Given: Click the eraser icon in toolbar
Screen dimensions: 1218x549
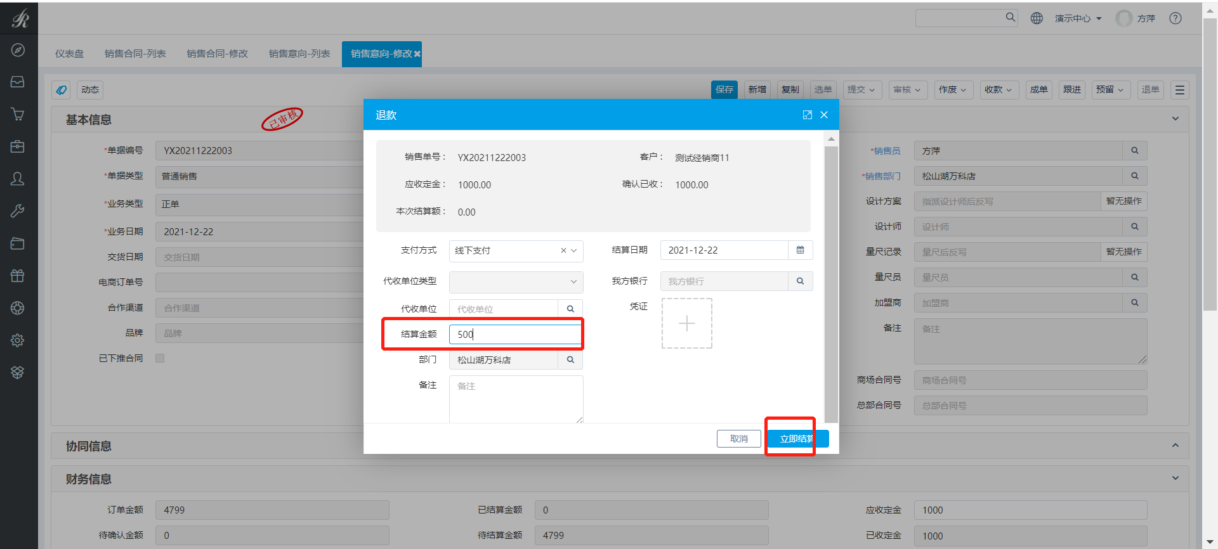Looking at the screenshot, I should point(62,90).
